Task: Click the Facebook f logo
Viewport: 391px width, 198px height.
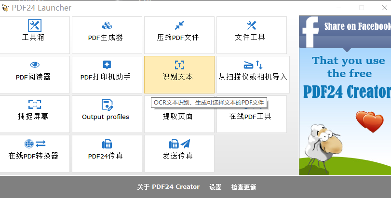Action: pos(310,32)
